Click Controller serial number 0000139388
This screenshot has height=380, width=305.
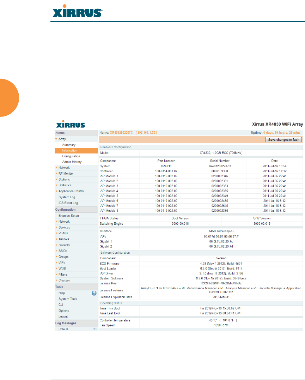click(x=220, y=171)
